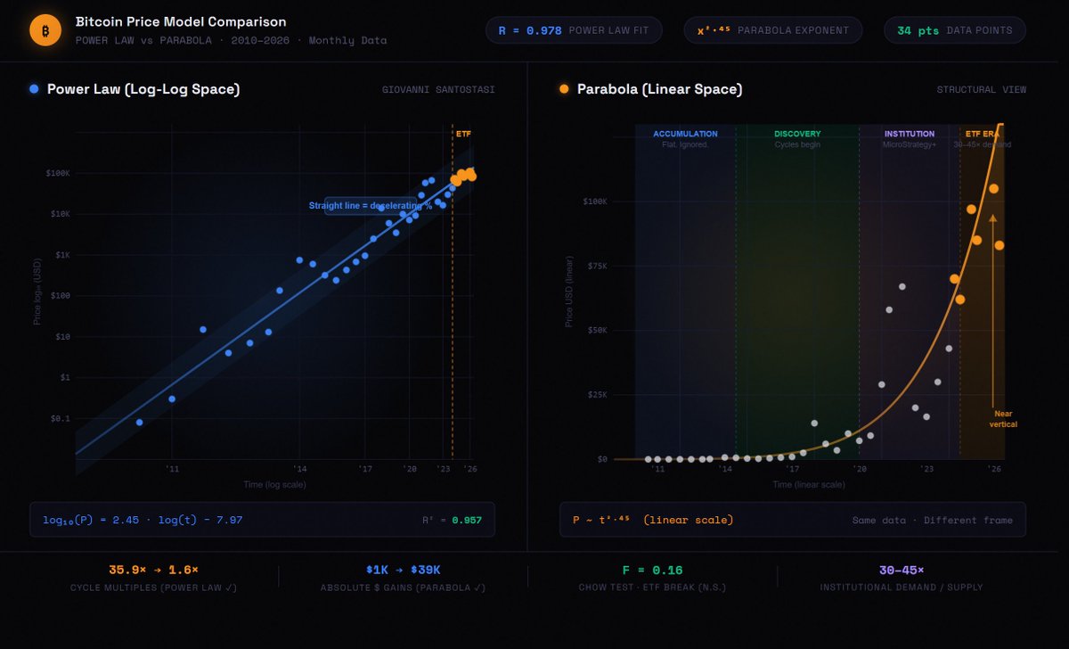Click the Time (linear scale) axis label
This screenshot has width=1069, height=649.
coord(809,484)
